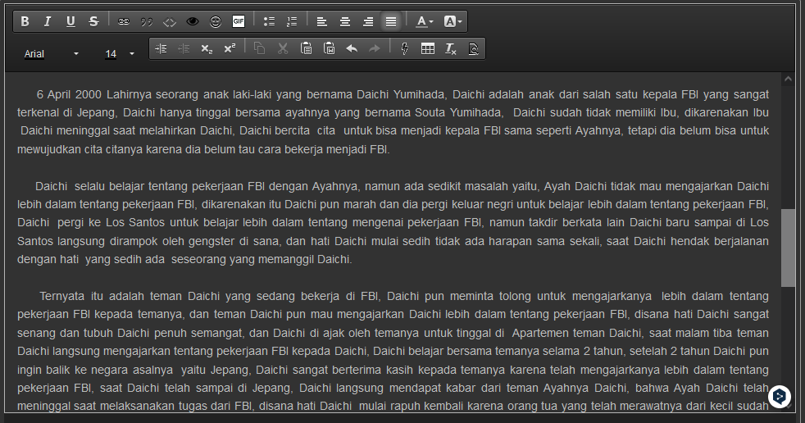
Task: Cut the selected text
Action: (283, 48)
